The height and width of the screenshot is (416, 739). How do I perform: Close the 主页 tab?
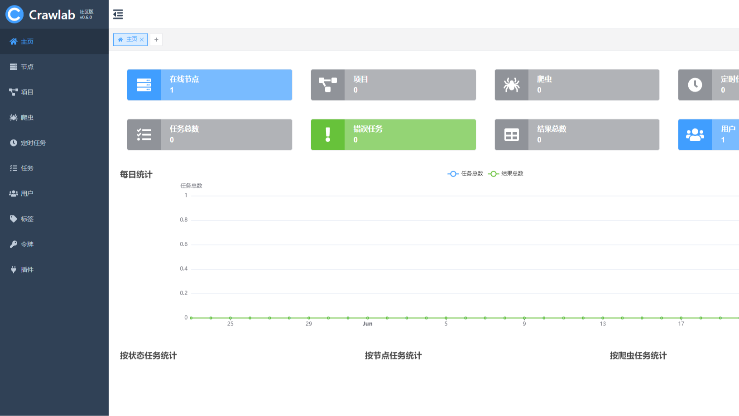[142, 40]
